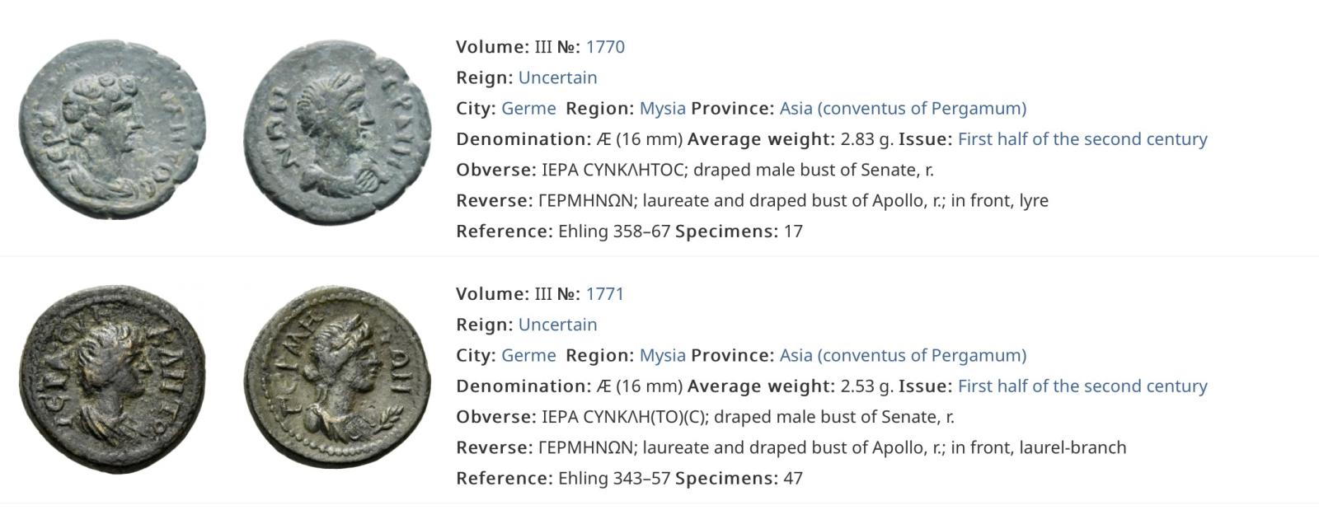1319x510 pixels.
Task: Click the Specimens: 47 count
Action: tap(739, 479)
